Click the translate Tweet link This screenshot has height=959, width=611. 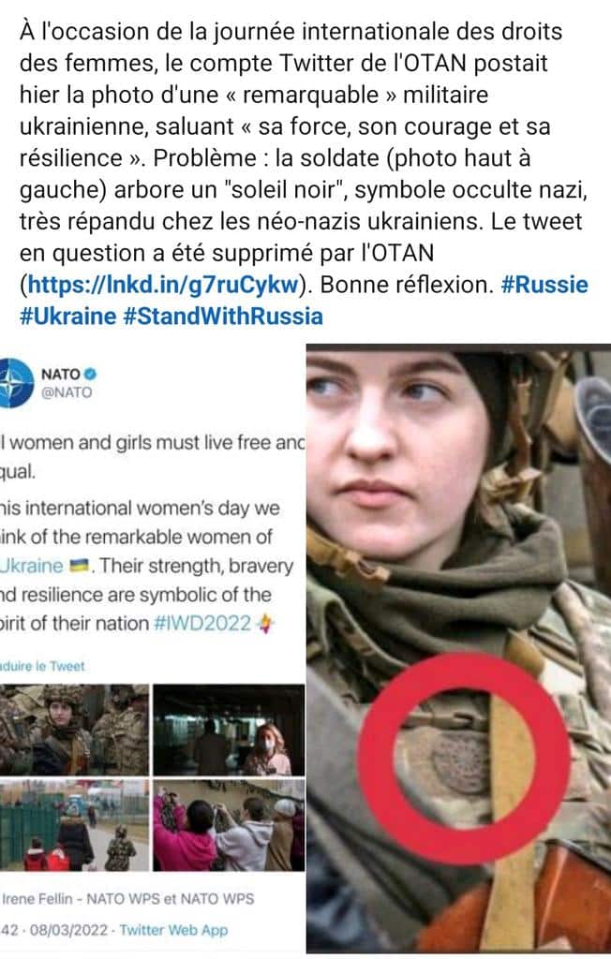point(42,666)
